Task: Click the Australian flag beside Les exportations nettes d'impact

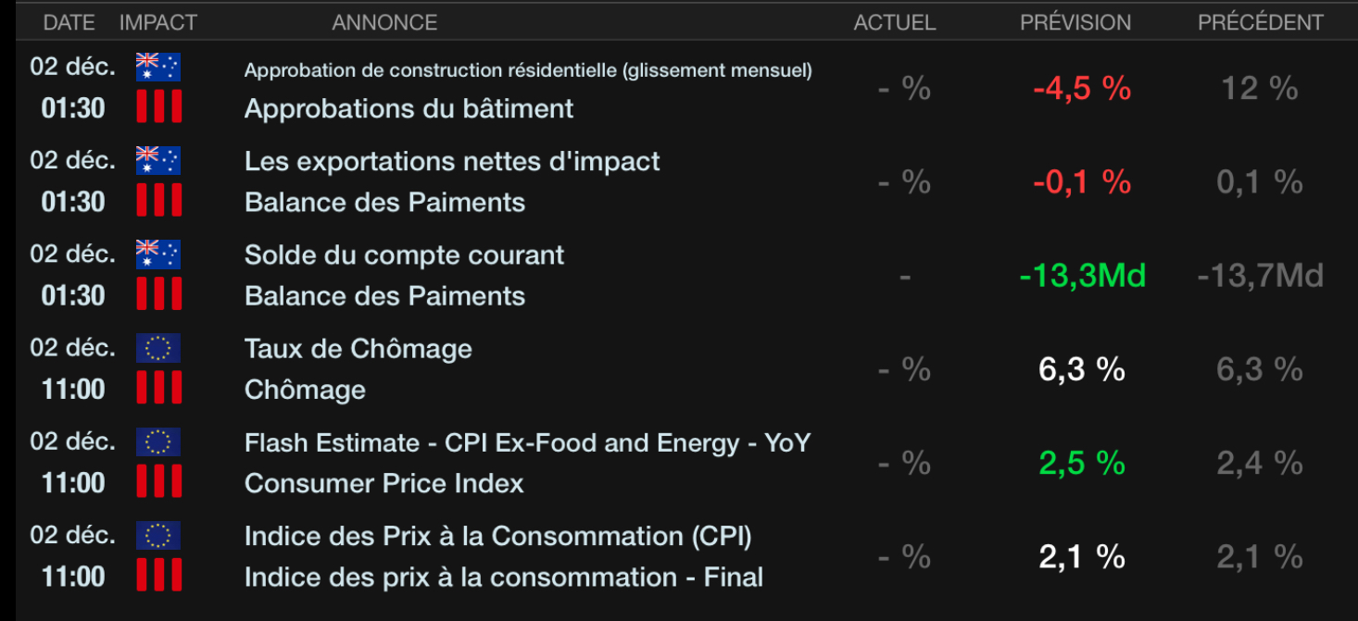Action: coord(158,160)
